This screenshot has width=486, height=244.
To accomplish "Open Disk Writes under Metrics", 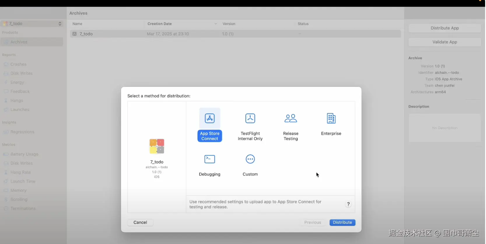I will coord(21,163).
